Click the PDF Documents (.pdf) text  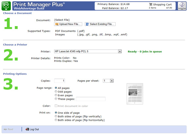(x=70, y=31)
